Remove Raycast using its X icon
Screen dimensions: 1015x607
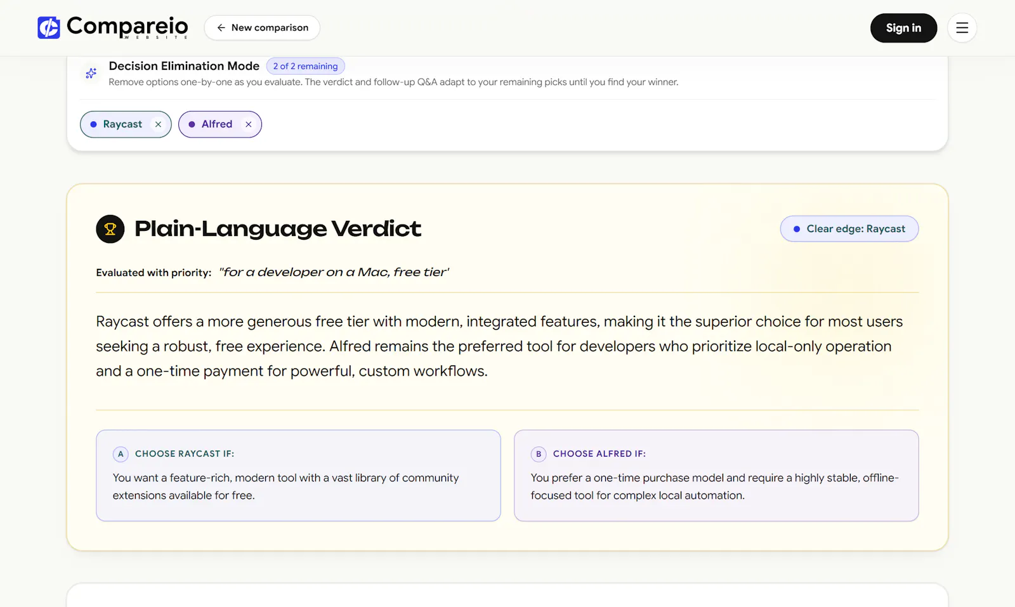pos(158,124)
